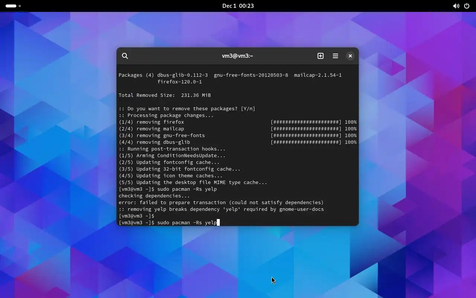The image size is (476, 298).
Task: Click the 'dbus-glib-0.112-3' package name
Action: [183, 75]
